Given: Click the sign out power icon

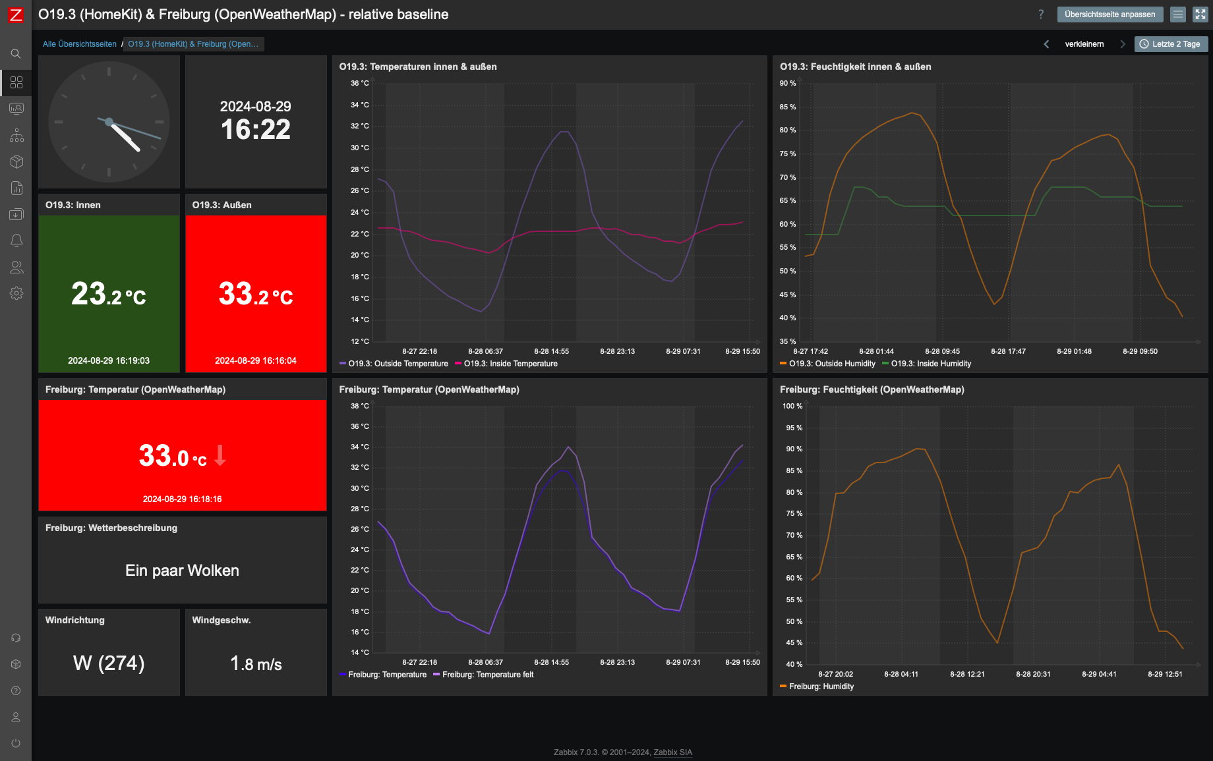Looking at the screenshot, I should pyautogui.click(x=16, y=743).
